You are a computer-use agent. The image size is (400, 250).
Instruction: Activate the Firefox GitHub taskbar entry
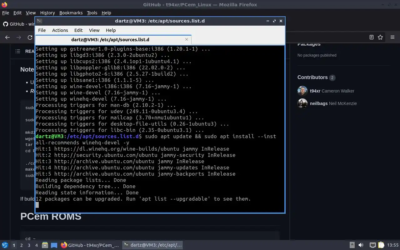pyautogui.click(x=90, y=245)
